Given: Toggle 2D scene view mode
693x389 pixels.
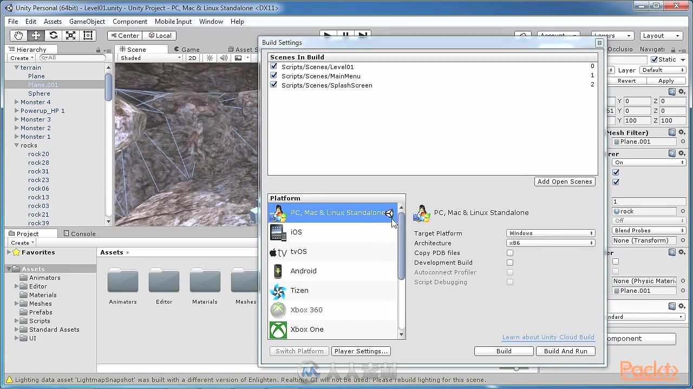Looking at the screenshot, I should 192,58.
